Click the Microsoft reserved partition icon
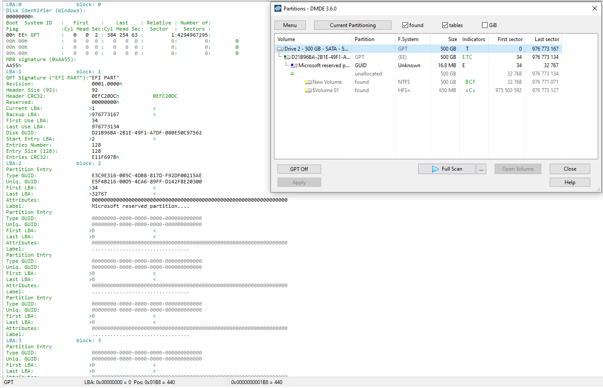Viewport: 603px width, 388px height. point(294,65)
